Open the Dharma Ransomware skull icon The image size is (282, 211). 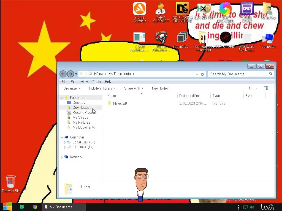[161, 42]
